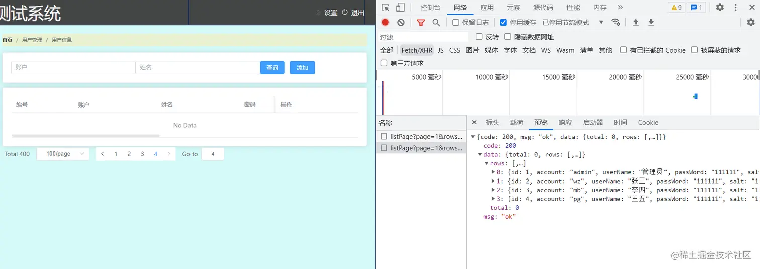The width and height of the screenshot is (760, 269).
Task: Click the issues message badge showing 1
Action: tap(696, 7)
